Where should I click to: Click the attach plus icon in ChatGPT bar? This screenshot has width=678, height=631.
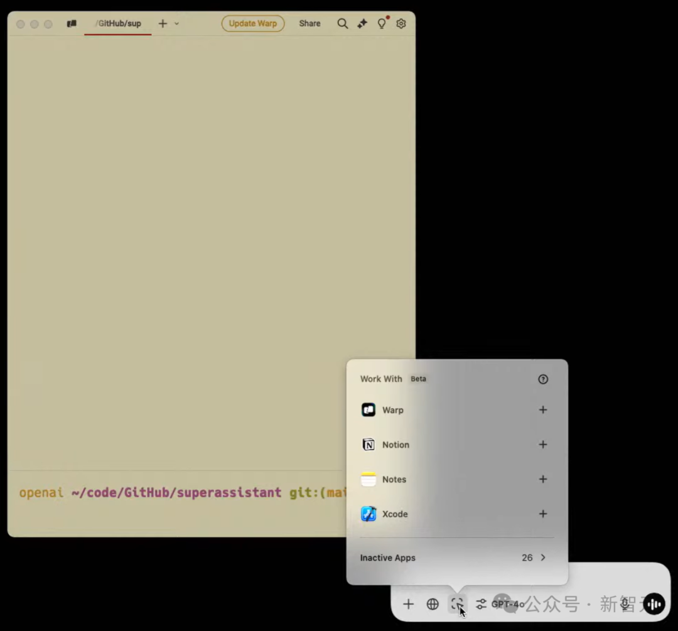pyautogui.click(x=408, y=604)
